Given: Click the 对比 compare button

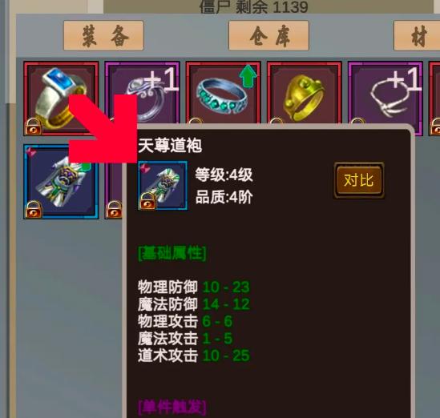Looking at the screenshot, I should pyautogui.click(x=359, y=180).
